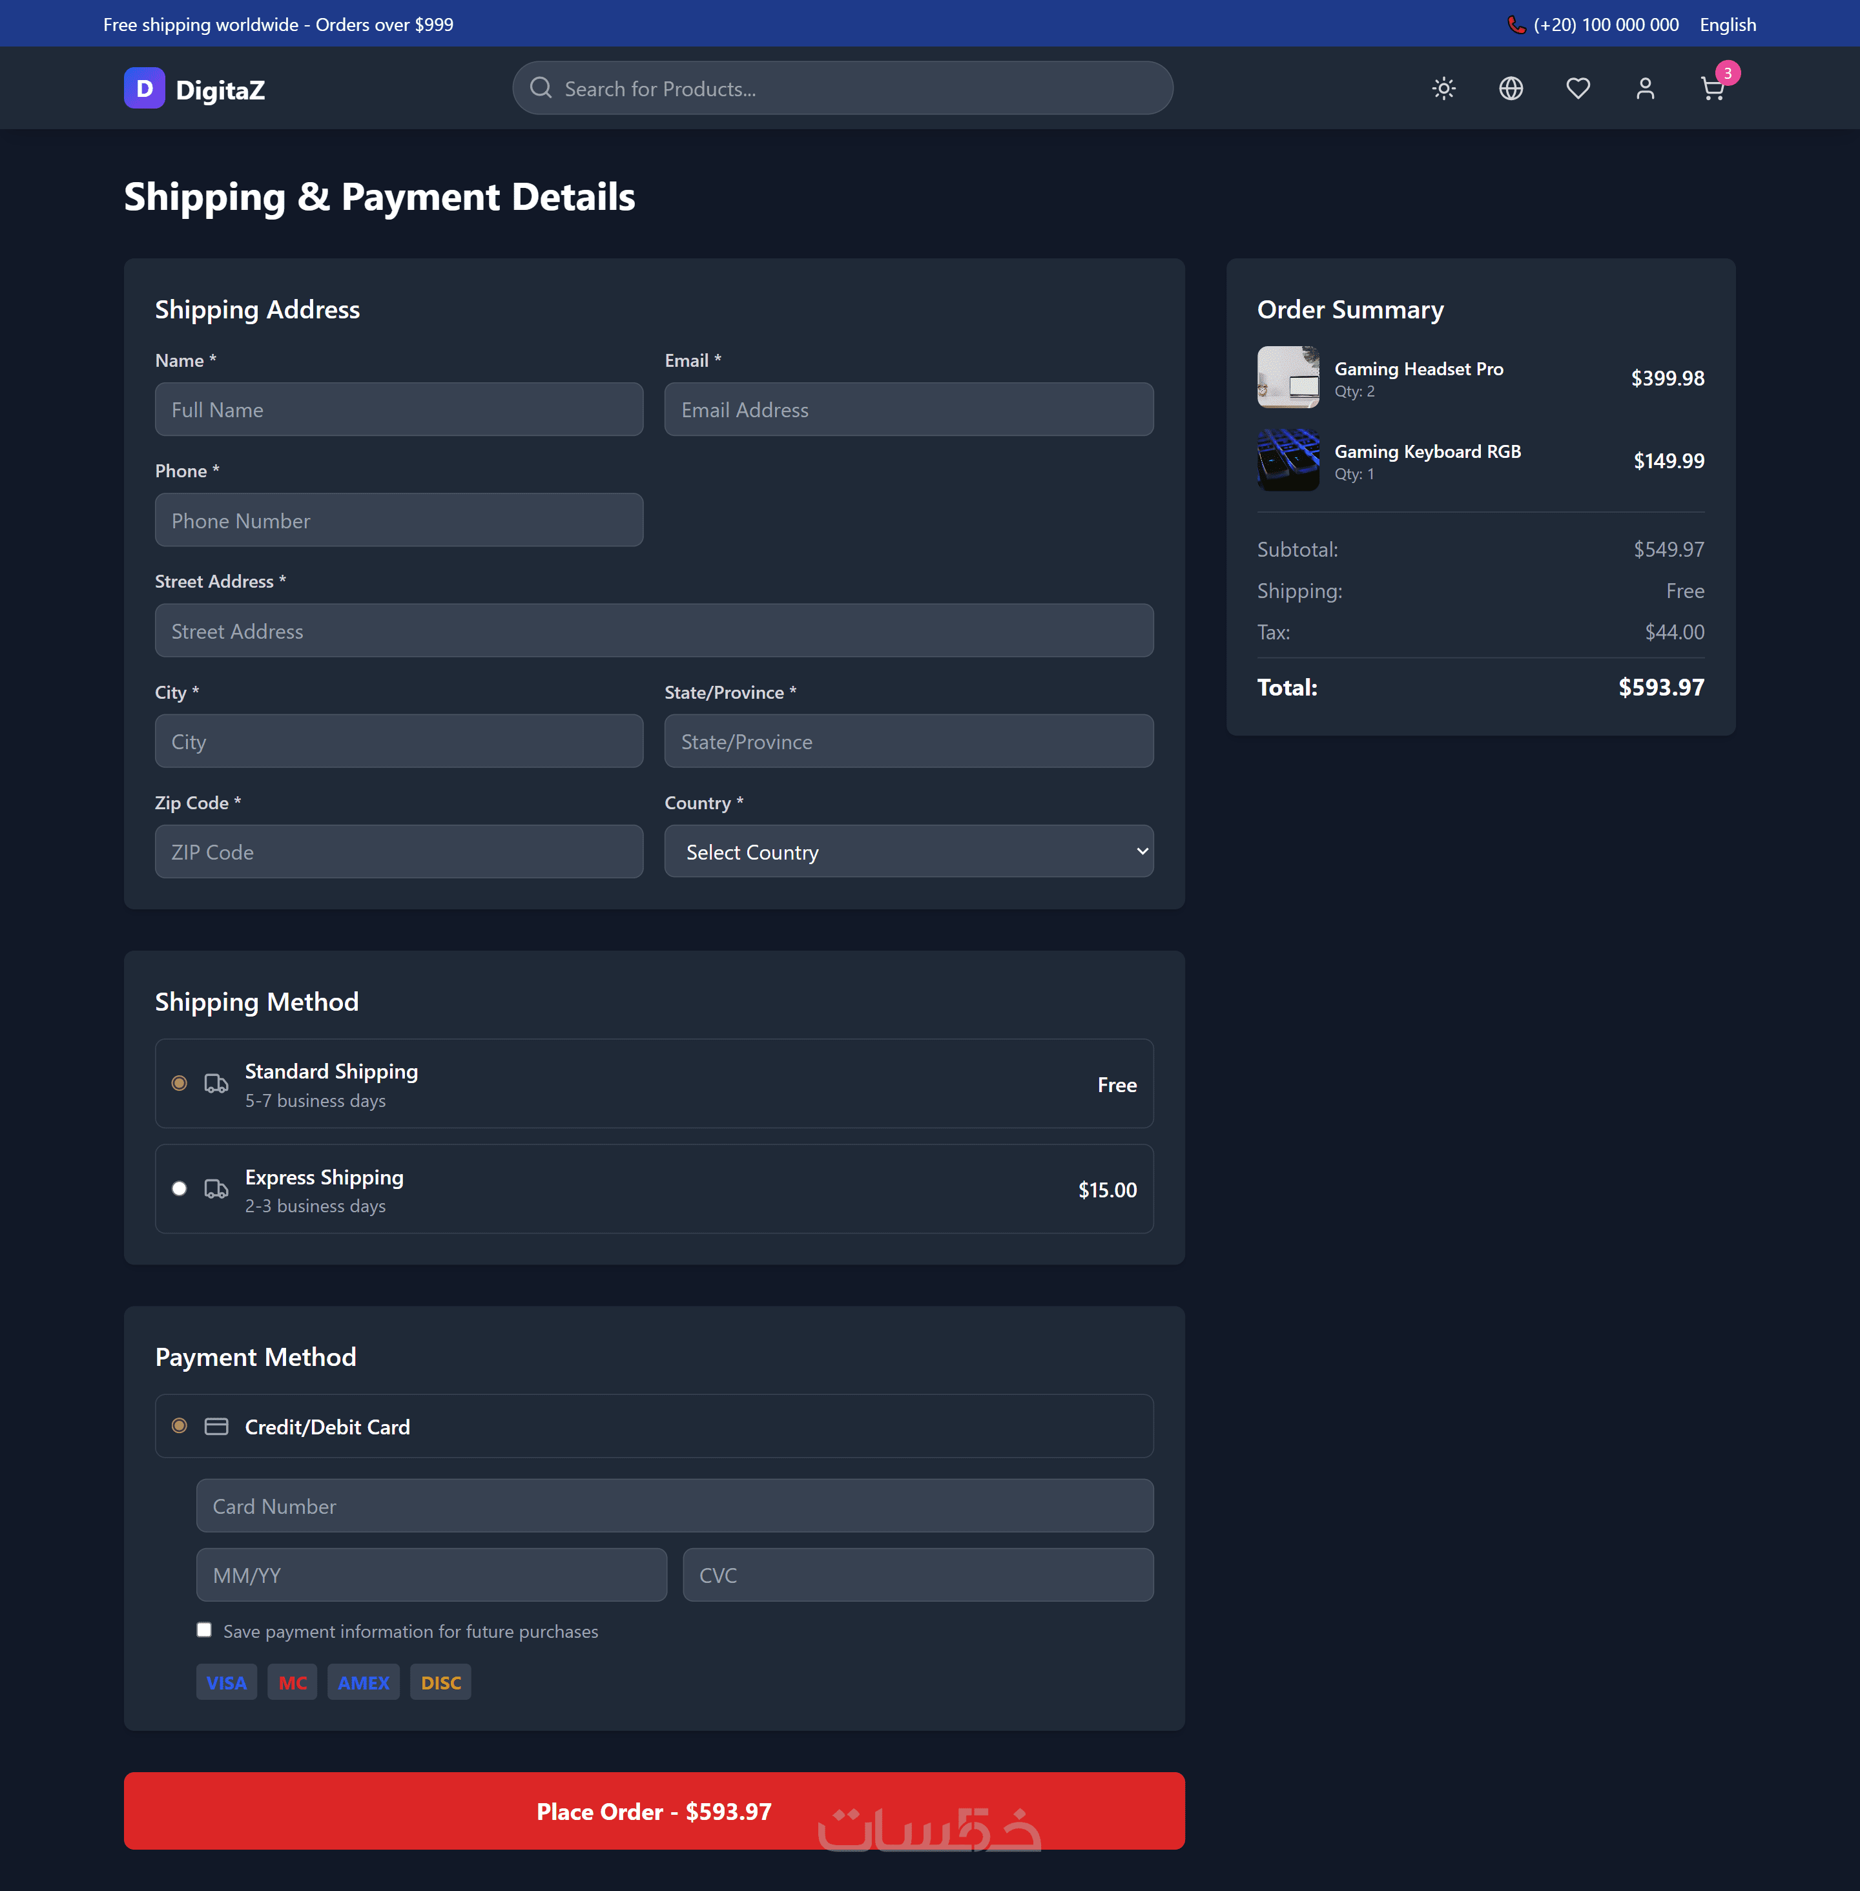Open the user account icon
This screenshot has height=1891, width=1860.
pyautogui.click(x=1645, y=89)
